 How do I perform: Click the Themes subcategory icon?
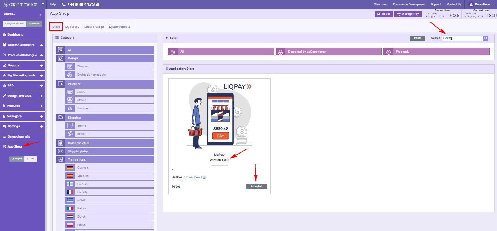[x=70, y=66]
